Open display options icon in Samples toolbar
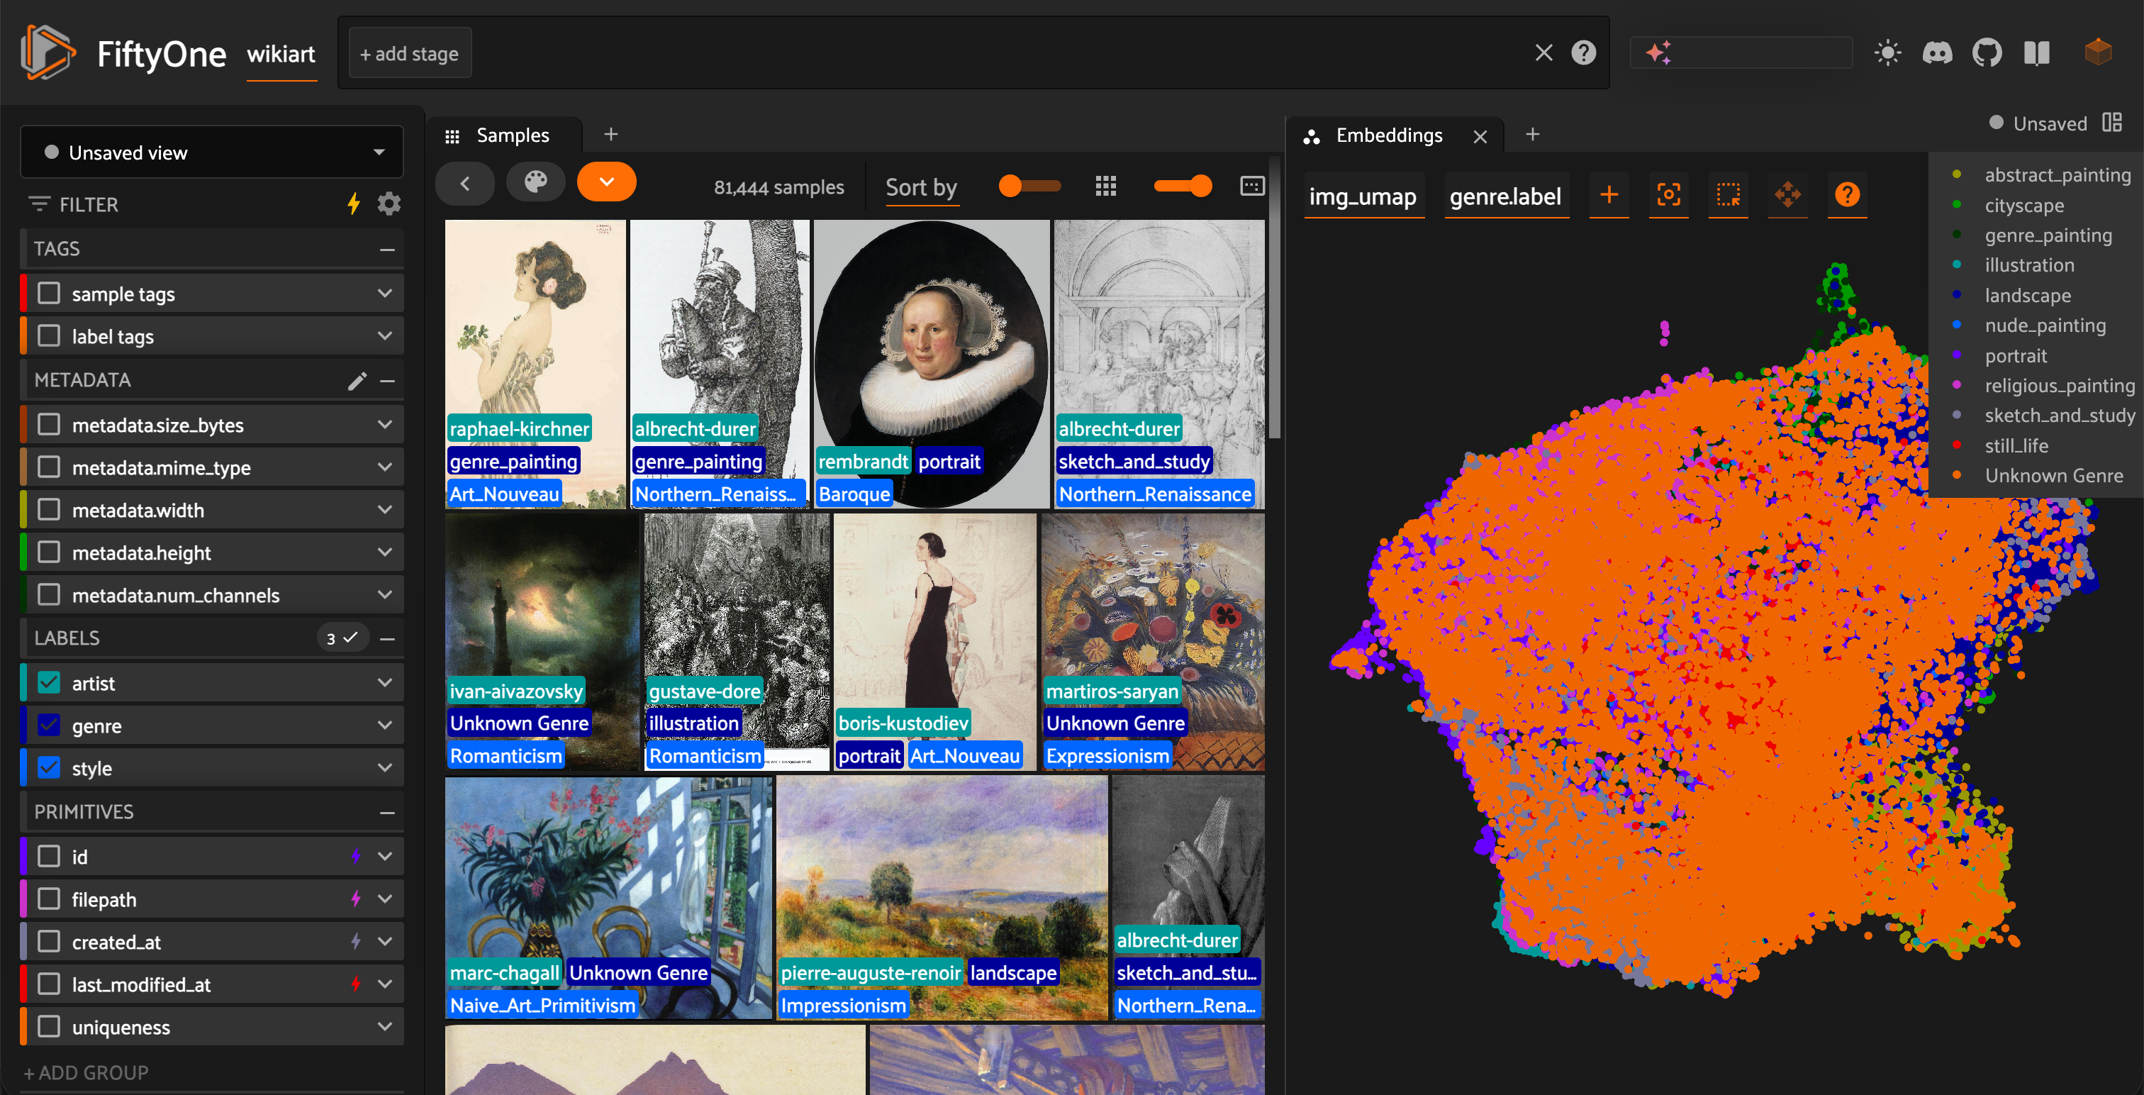This screenshot has width=2144, height=1095. 1252,186
